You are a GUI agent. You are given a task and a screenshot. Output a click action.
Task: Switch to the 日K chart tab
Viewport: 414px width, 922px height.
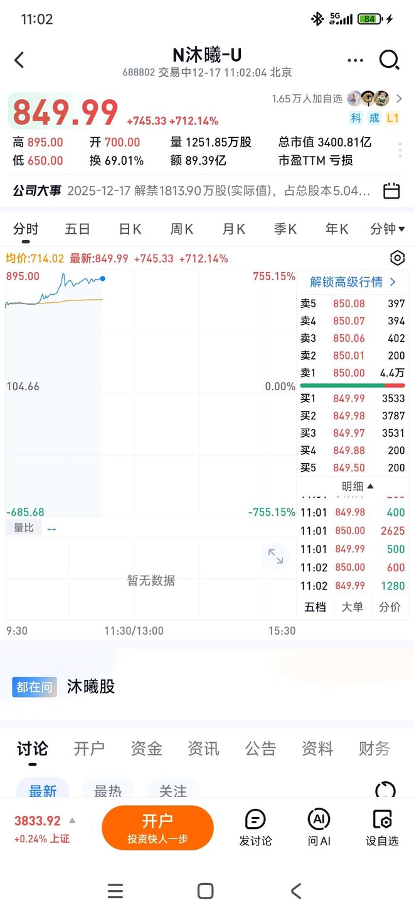tap(129, 229)
